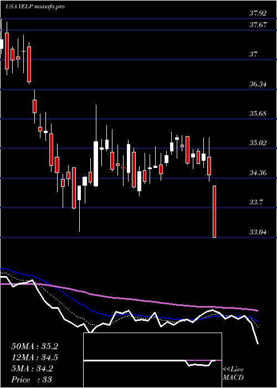Click the 35.02 price level label
The width and height of the screenshot is (277, 388).
pyautogui.click(x=258, y=143)
